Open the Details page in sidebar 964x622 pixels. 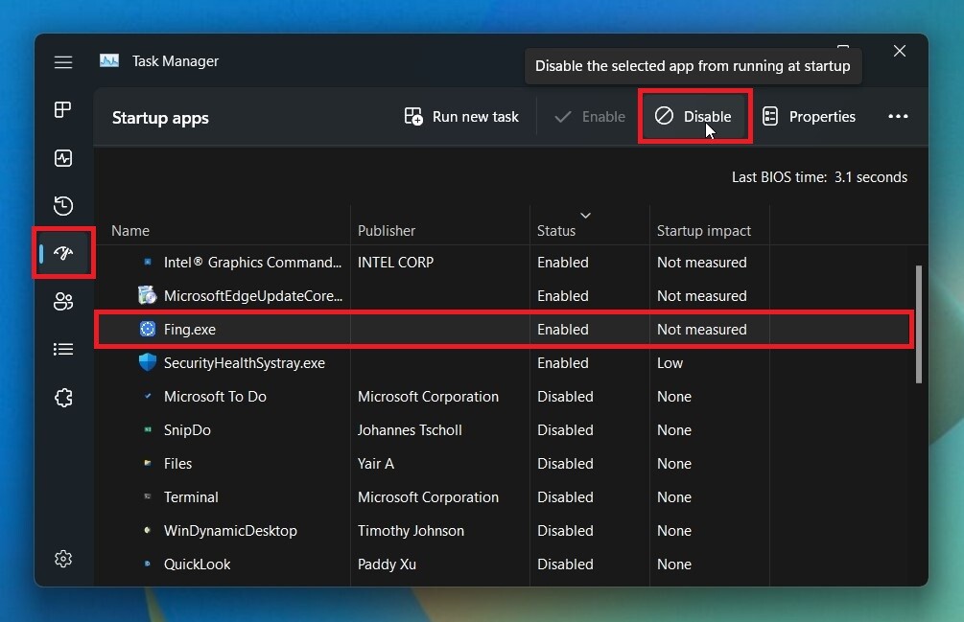[x=62, y=350]
